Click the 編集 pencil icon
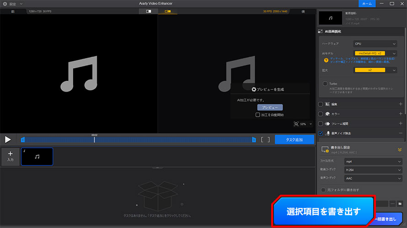The height and width of the screenshot is (228, 407). coord(327,104)
